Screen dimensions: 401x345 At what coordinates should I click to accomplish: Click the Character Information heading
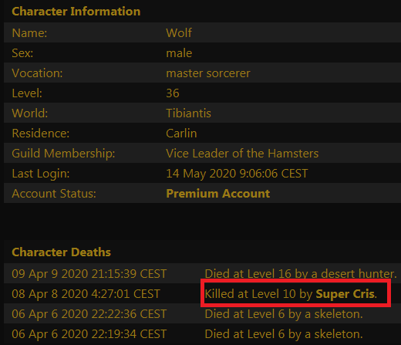[76, 12]
